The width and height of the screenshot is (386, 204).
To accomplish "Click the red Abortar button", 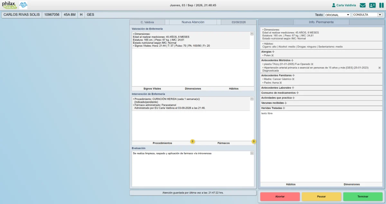I will click(280, 197).
